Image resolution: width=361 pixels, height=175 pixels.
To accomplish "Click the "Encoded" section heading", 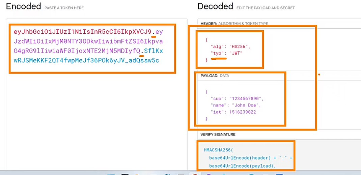I will [x=24, y=6].
